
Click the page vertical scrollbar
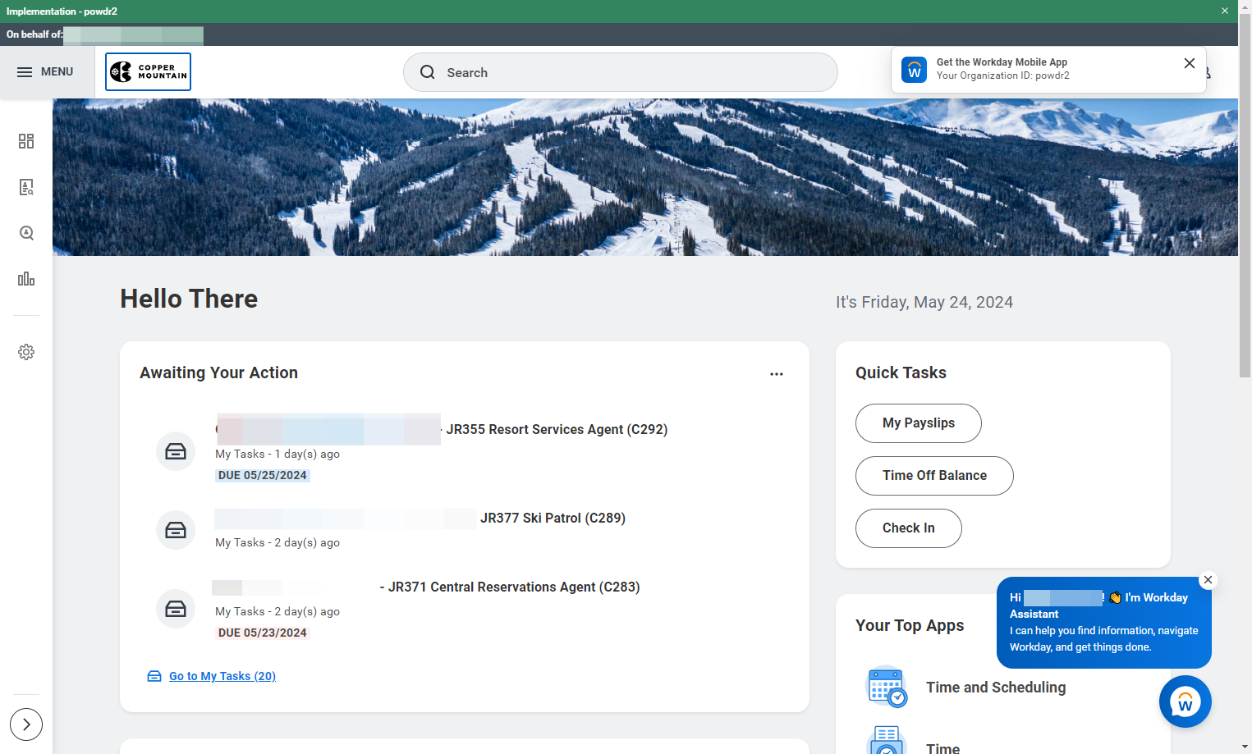pos(1245,197)
